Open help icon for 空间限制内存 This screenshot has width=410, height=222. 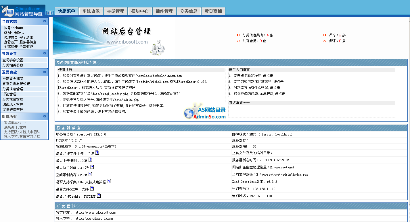(90, 174)
